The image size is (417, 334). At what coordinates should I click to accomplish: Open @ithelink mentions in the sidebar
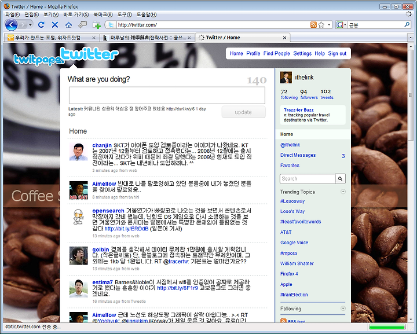pyautogui.click(x=290, y=145)
